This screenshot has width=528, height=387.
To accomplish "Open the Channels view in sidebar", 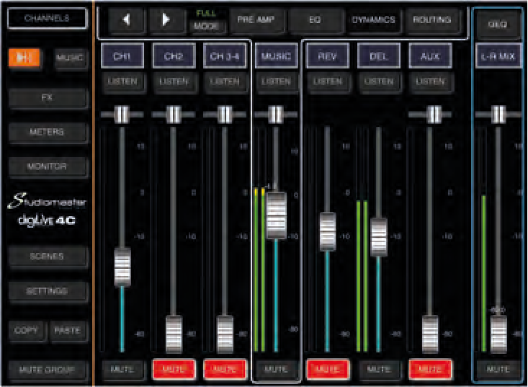I will [x=47, y=18].
